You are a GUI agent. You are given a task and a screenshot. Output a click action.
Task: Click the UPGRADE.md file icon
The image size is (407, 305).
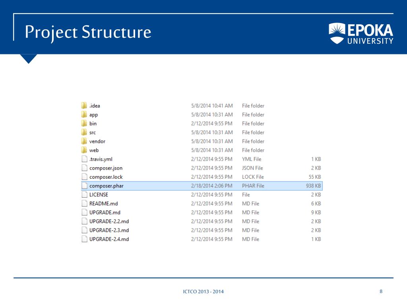click(x=84, y=212)
